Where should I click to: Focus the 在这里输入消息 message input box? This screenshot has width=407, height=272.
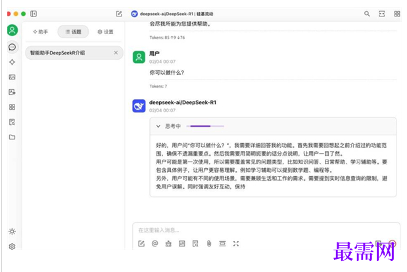(x=266, y=230)
